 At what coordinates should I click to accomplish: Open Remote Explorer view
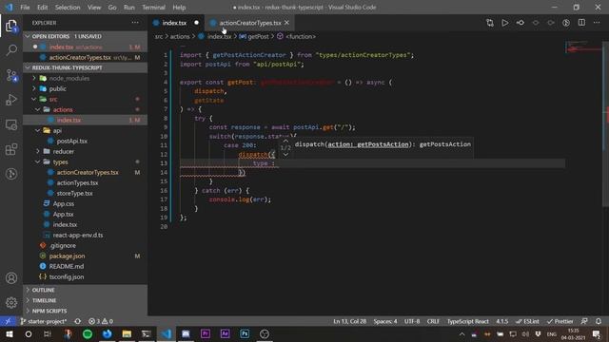(x=11, y=124)
